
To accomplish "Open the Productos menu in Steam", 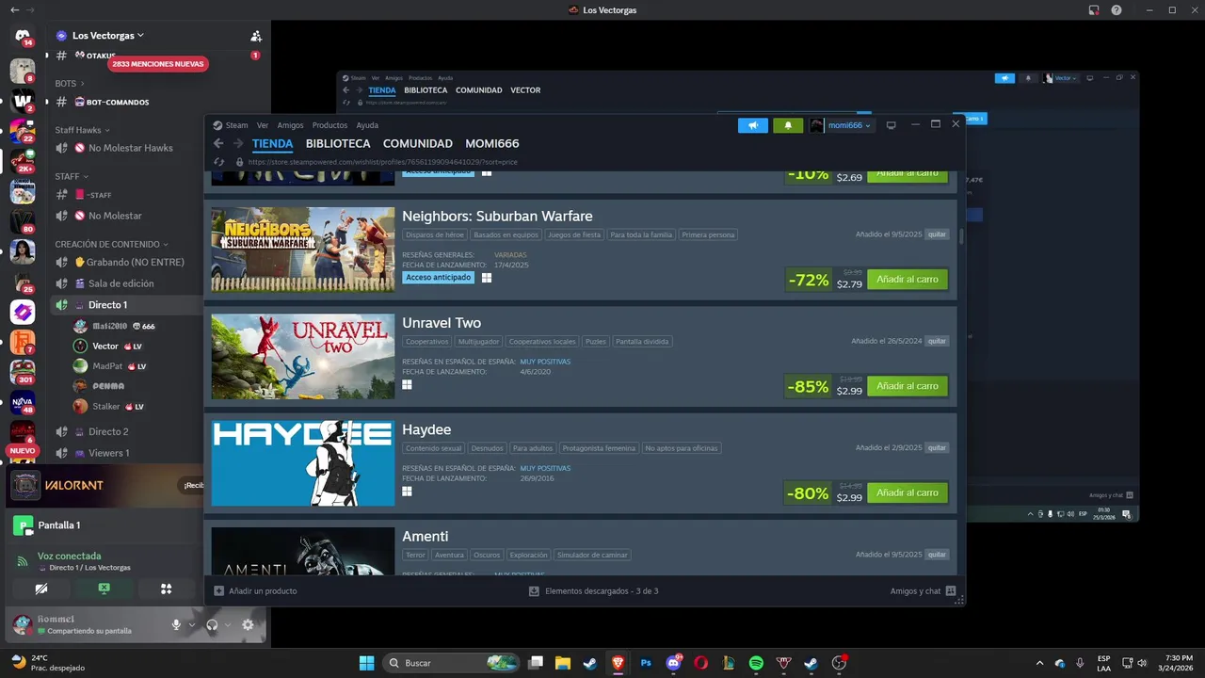I will pyautogui.click(x=329, y=125).
